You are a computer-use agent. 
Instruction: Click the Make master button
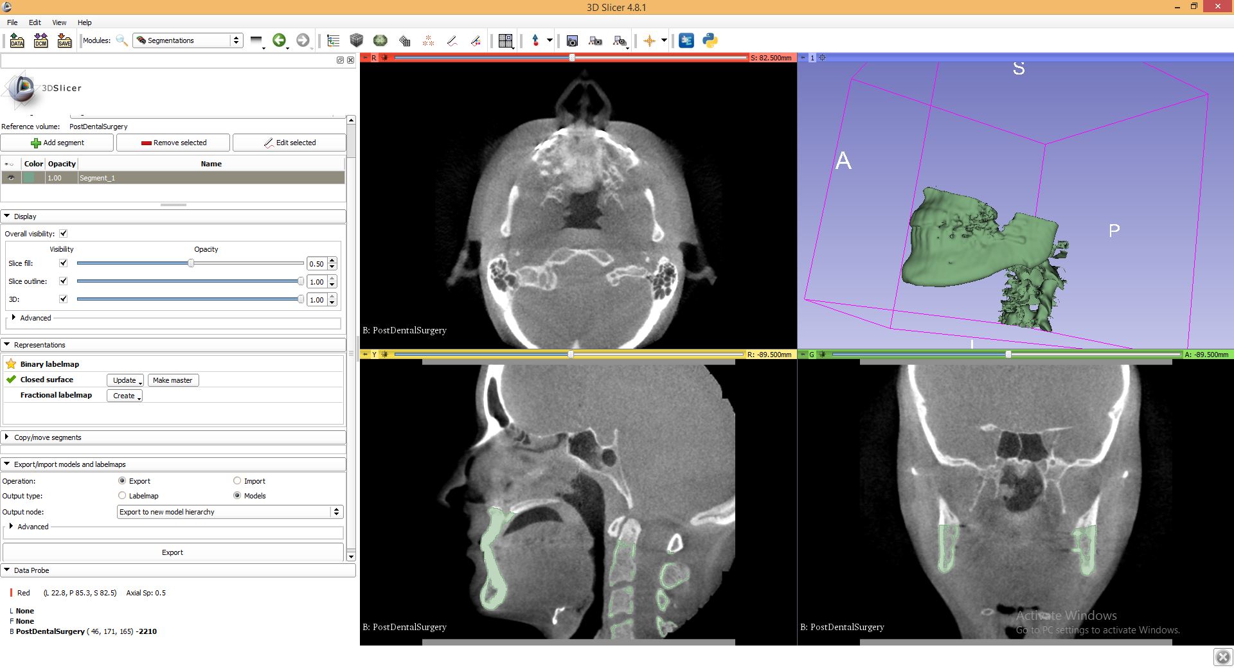click(173, 380)
